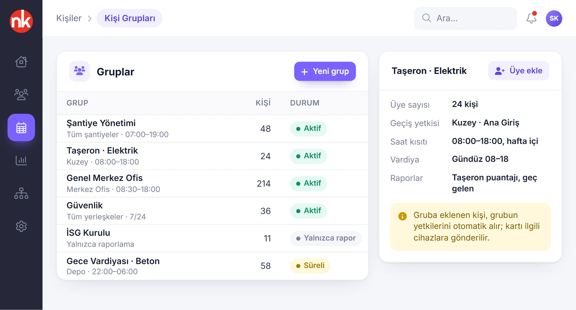Open the organization hierarchy icon
Viewport: 576px width, 310px height.
click(x=21, y=193)
